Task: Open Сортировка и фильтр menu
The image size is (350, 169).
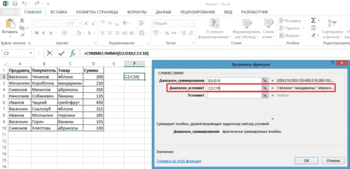Action: point(332,29)
